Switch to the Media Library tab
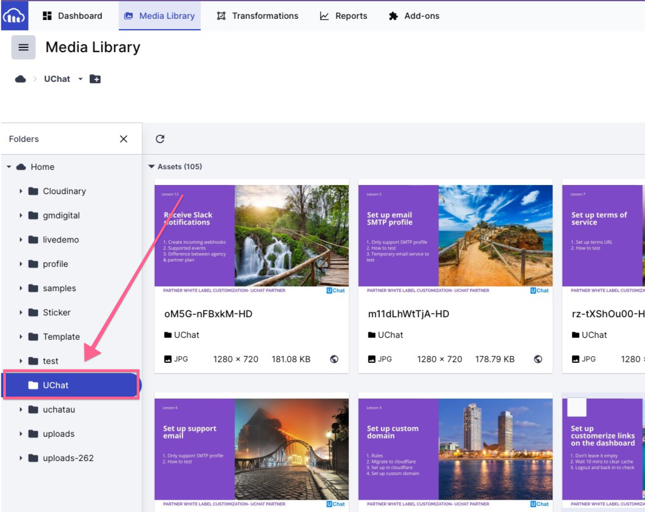 pos(160,16)
